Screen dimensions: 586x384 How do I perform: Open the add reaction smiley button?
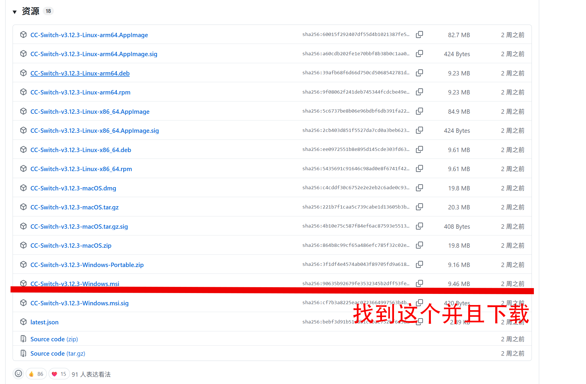click(18, 373)
